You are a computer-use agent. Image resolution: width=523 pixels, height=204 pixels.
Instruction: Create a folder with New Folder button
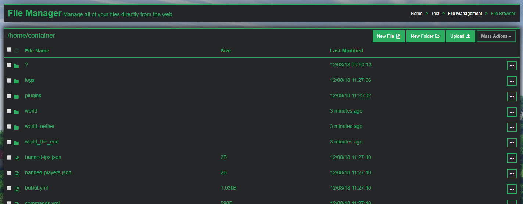pyautogui.click(x=425, y=36)
